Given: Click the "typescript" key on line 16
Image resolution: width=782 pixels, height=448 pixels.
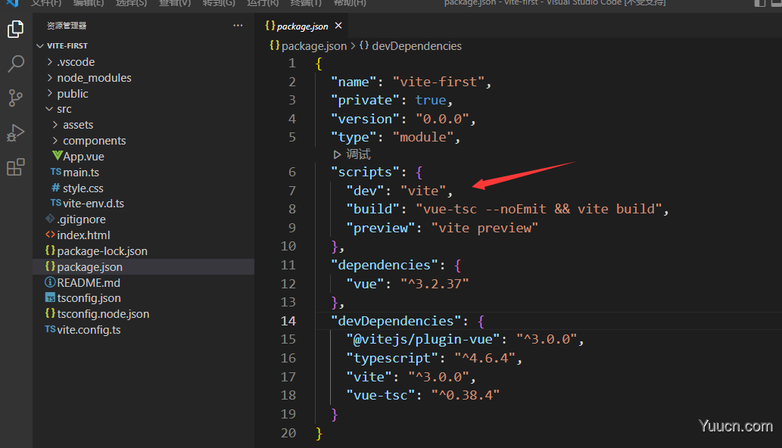Looking at the screenshot, I should (392, 358).
